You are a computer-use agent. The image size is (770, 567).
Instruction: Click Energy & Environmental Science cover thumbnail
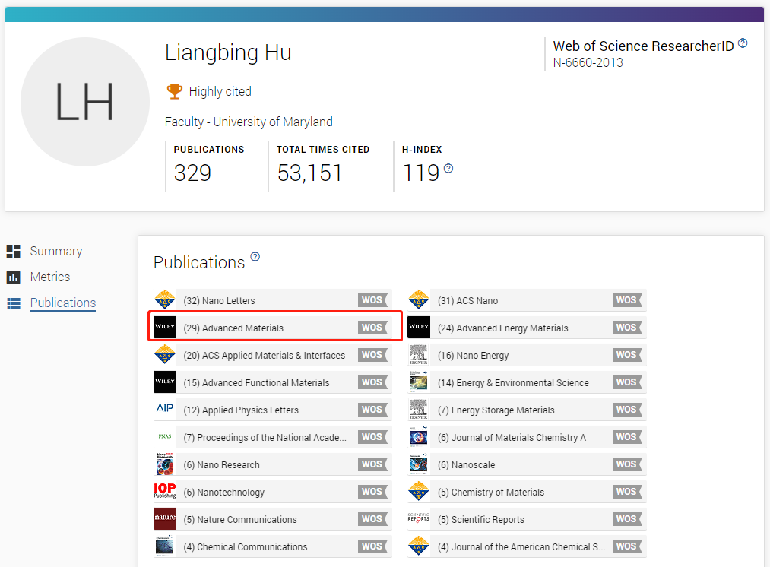[x=418, y=382]
